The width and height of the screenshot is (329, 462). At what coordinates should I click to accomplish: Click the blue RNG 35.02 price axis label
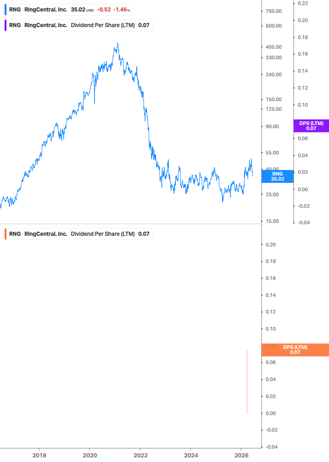click(277, 176)
